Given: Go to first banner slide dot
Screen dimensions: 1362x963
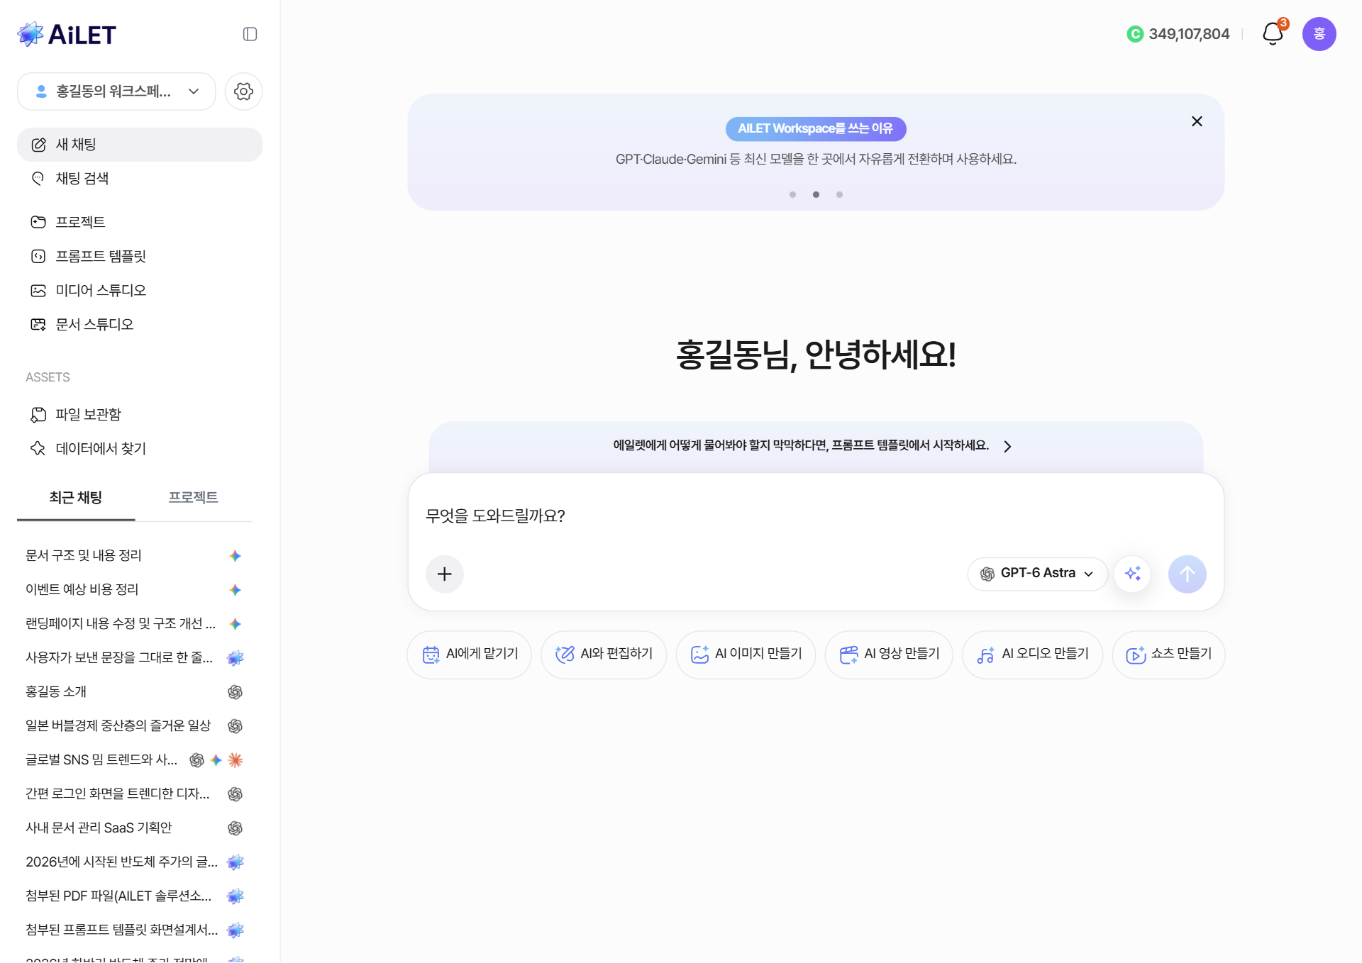Looking at the screenshot, I should click(x=792, y=194).
